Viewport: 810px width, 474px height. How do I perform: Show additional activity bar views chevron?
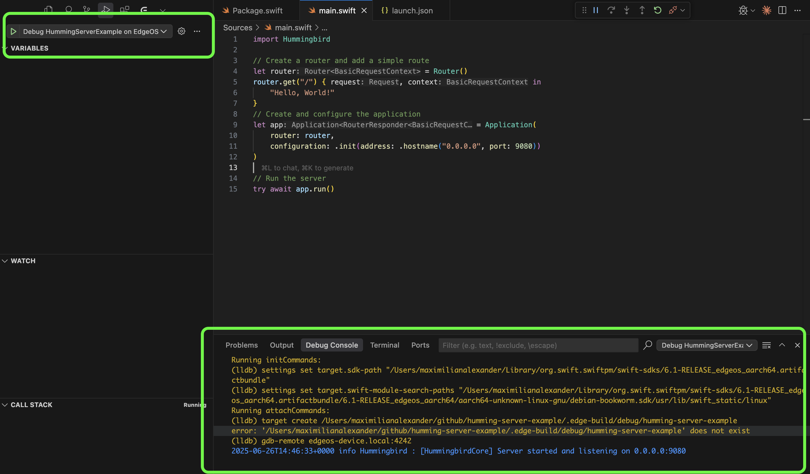(x=163, y=11)
